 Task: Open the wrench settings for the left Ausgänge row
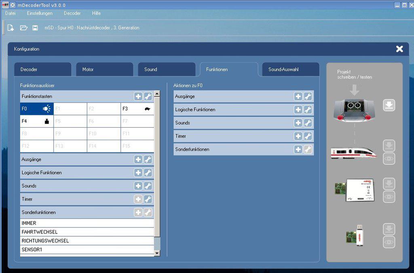point(148,160)
